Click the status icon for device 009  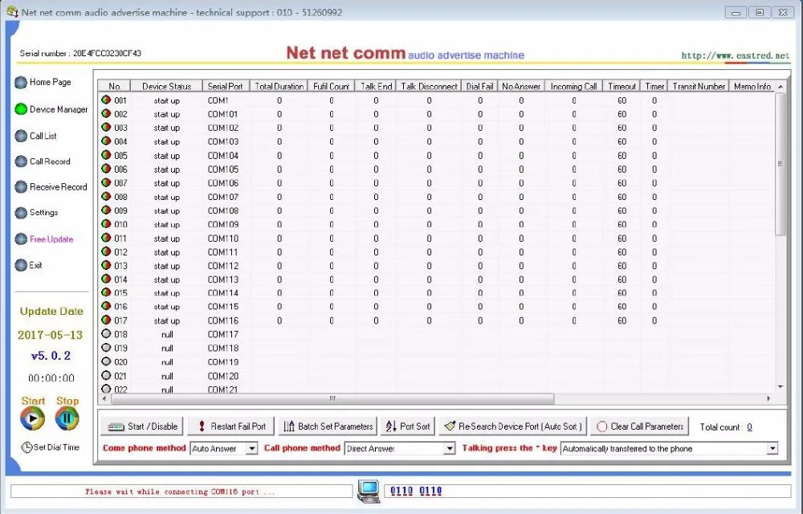pyautogui.click(x=106, y=210)
